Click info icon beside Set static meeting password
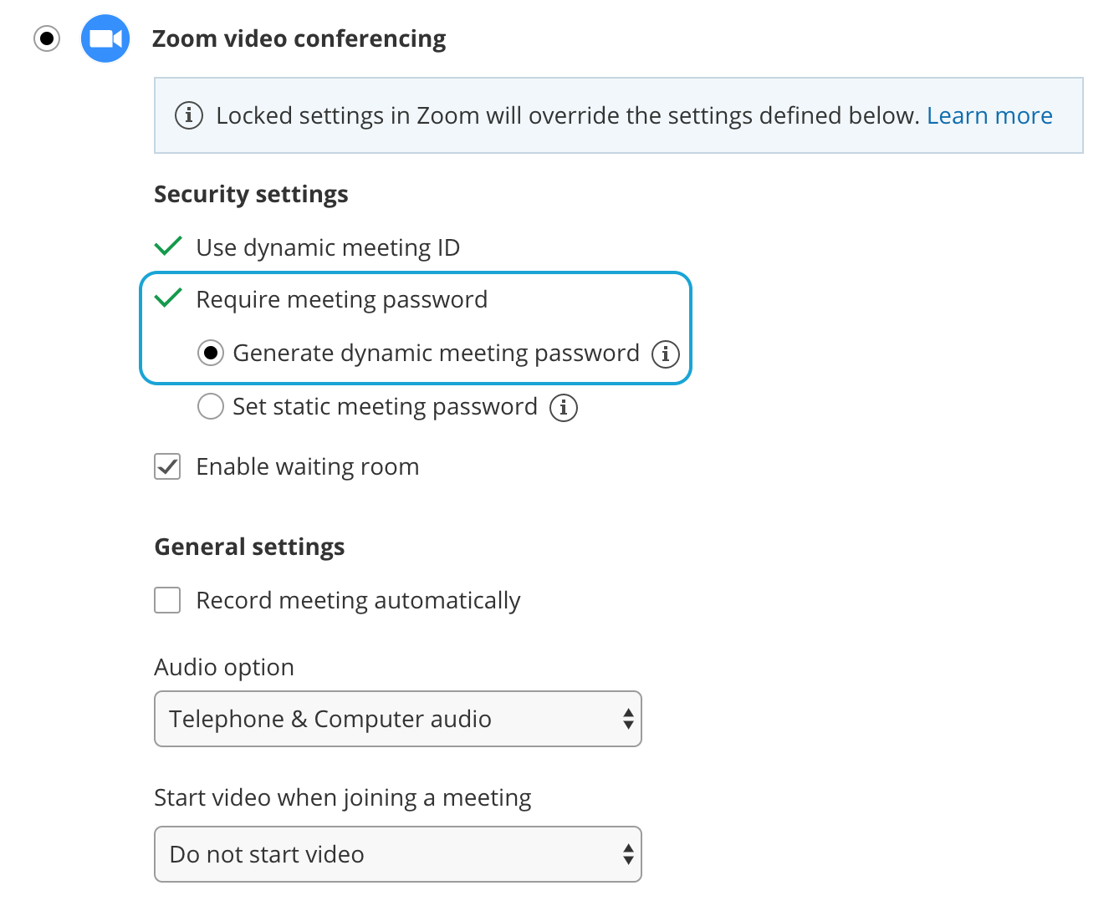The height and width of the screenshot is (906, 1119). coord(564,407)
